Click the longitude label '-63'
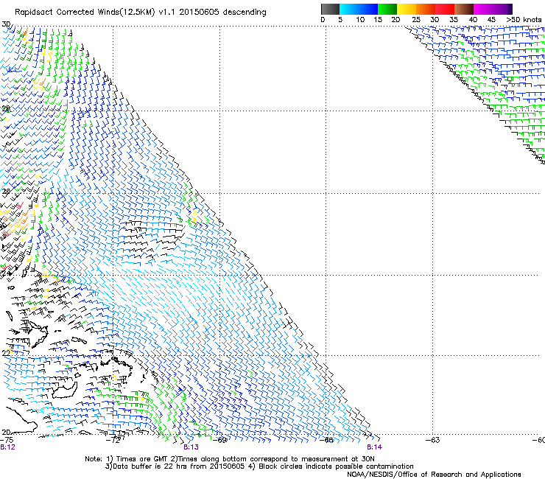 (433, 440)
